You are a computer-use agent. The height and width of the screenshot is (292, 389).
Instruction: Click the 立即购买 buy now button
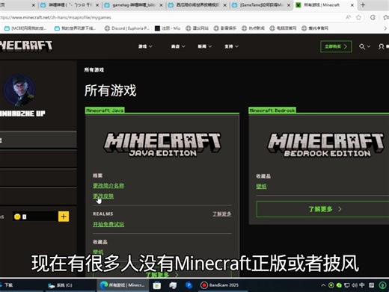click(x=336, y=46)
